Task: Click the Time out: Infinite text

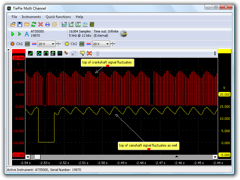Action: 106,31
